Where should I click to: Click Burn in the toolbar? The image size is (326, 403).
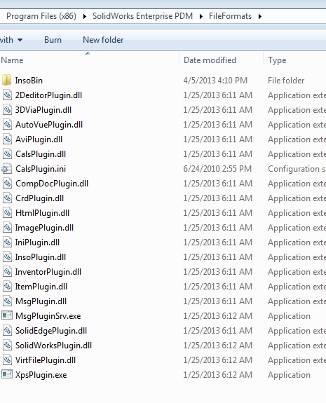click(53, 40)
